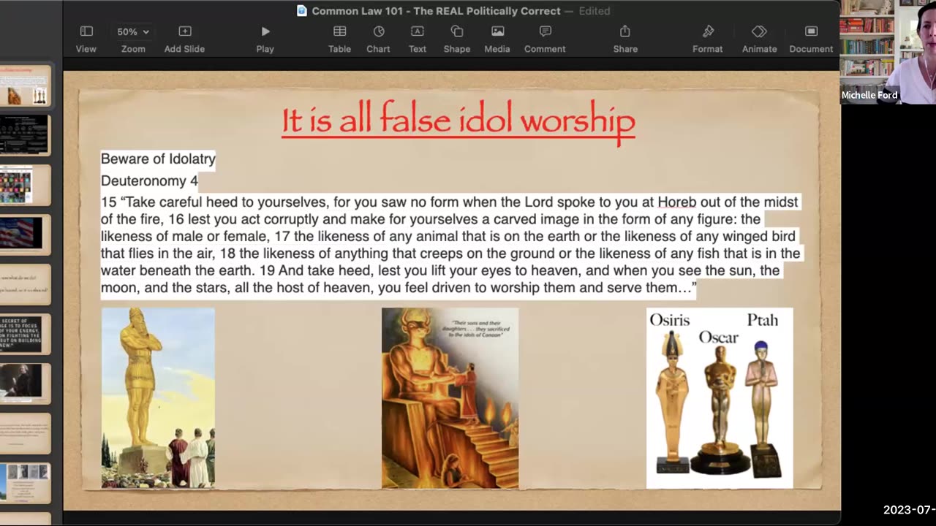Select the American flag slide thumbnail
Viewport: 936px width, 526px height.
[x=25, y=234]
